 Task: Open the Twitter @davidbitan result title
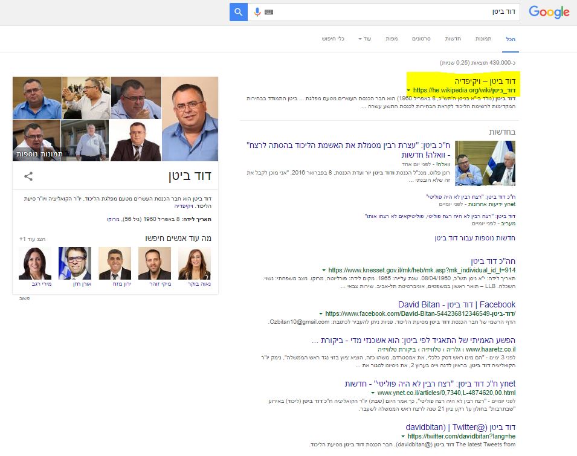(x=460, y=428)
